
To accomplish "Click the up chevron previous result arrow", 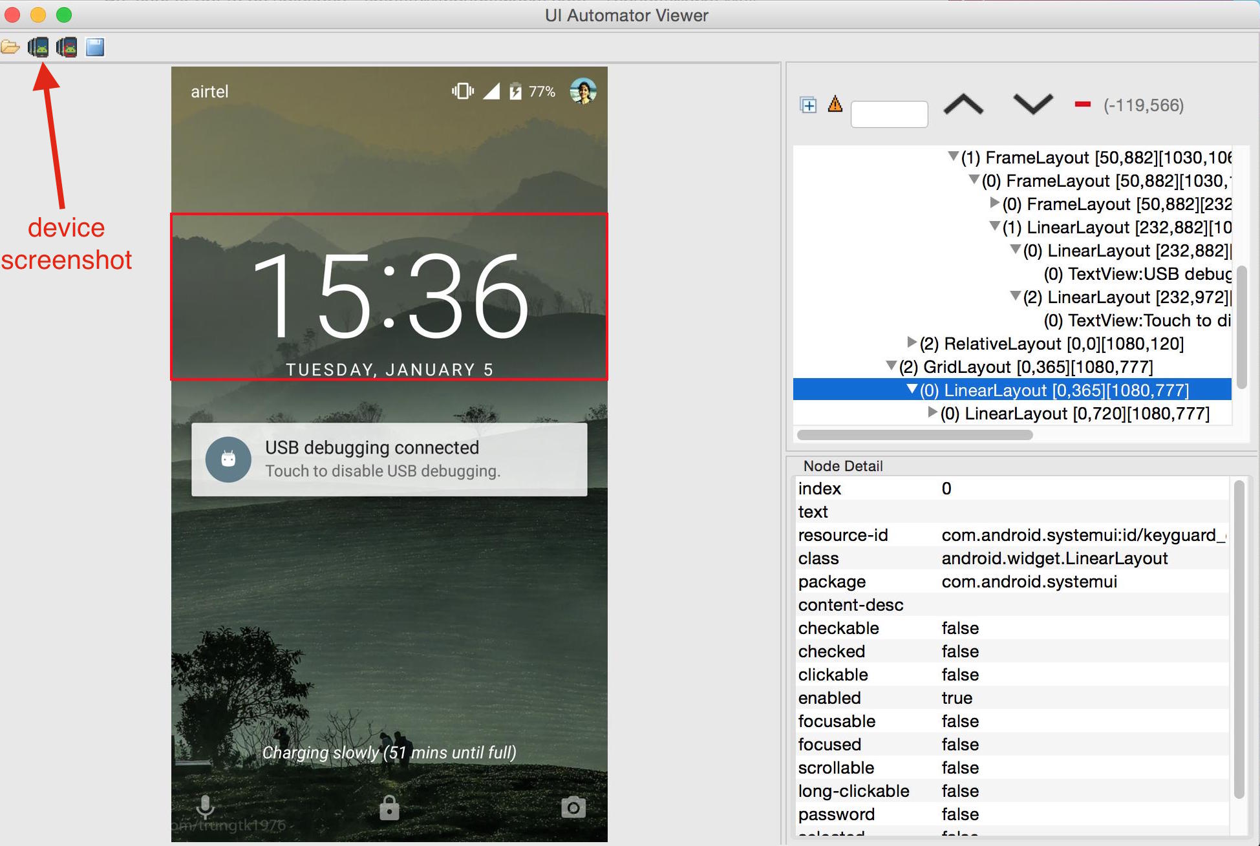I will point(963,105).
